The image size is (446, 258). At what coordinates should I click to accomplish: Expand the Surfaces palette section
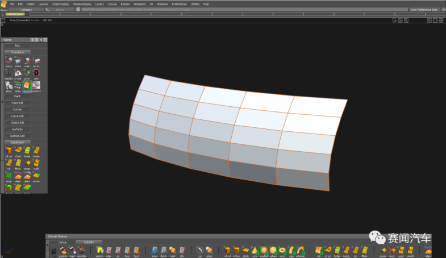(18, 129)
